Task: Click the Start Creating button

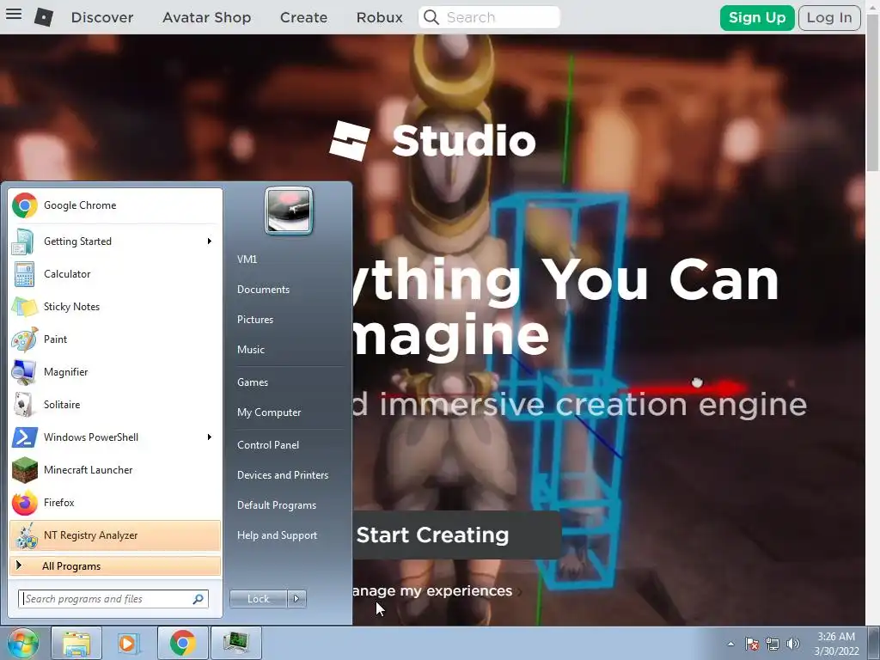Action: [457, 535]
